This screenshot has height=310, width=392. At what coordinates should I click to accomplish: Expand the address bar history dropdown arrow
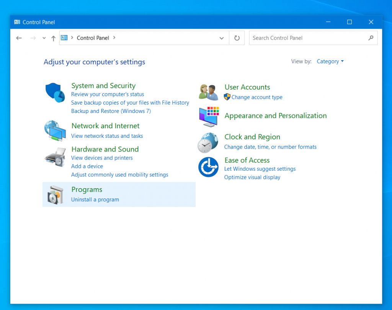point(221,38)
